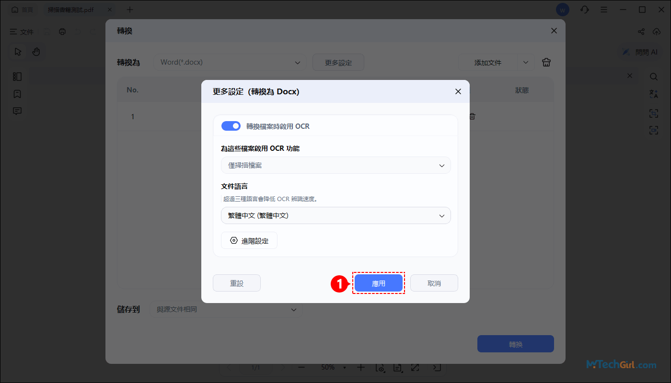
Task: Click the search magnifier icon
Action: [654, 77]
